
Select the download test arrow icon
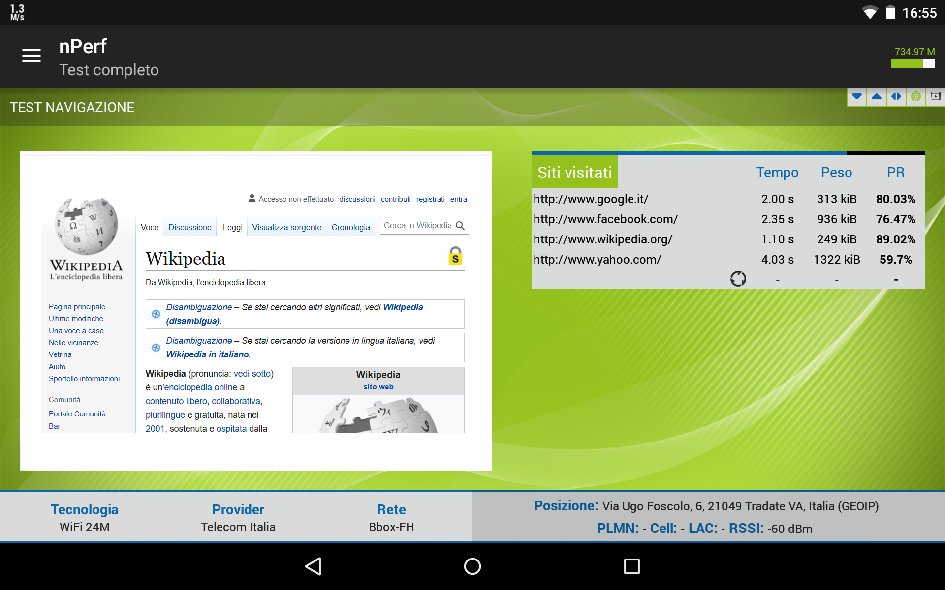coord(857,96)
